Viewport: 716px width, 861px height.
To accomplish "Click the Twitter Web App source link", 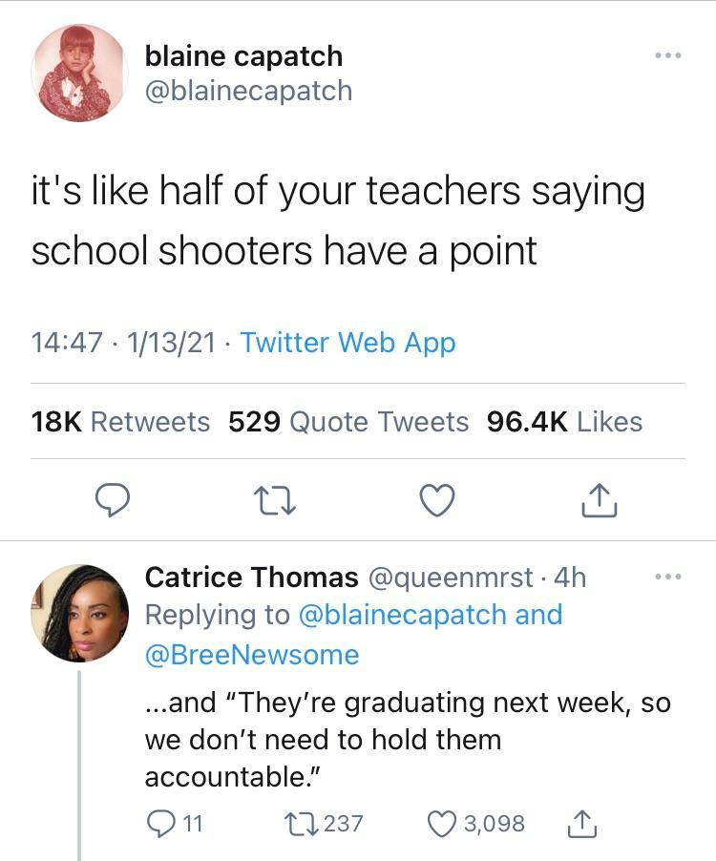I will (x=347, y=343).
